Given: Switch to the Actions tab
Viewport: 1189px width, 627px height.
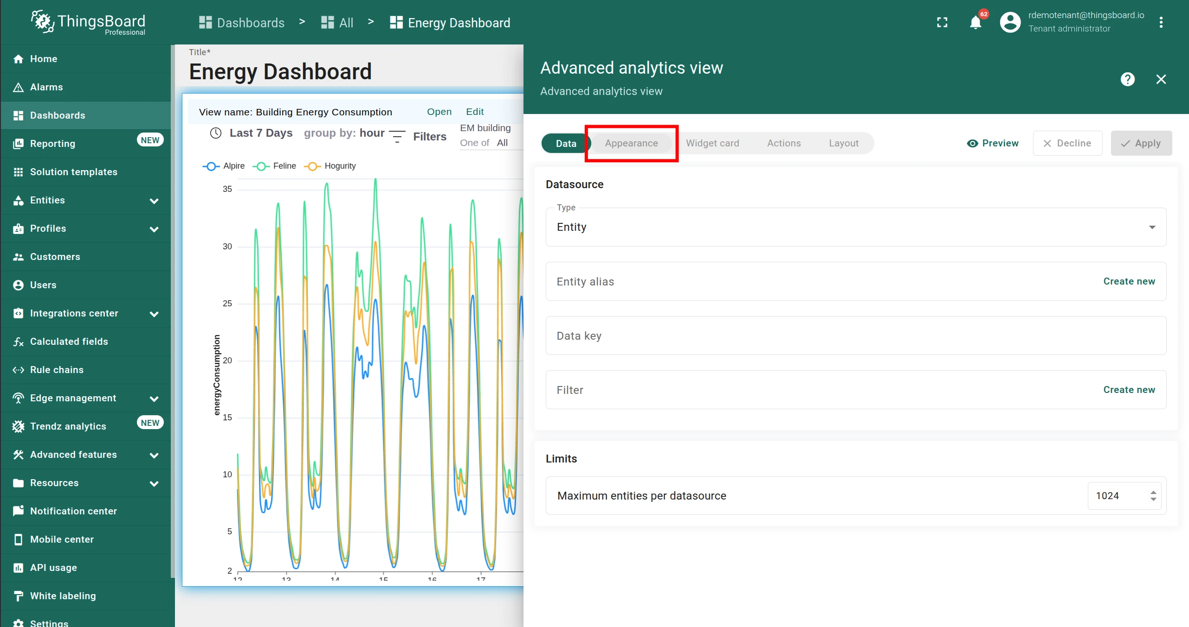Looking at the screenshot, I should [784, 143].
